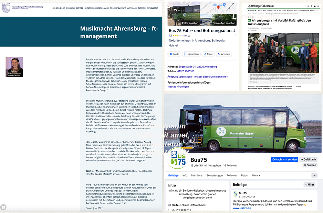The width and height of the screenshot is (323, 213).
Task: Go to the SERVICE menu item
Action: click(x=79, y=8)
